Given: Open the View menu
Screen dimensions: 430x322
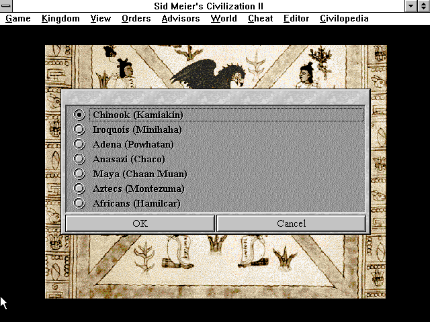Looking at the screenshot, I should coord(101,19).
